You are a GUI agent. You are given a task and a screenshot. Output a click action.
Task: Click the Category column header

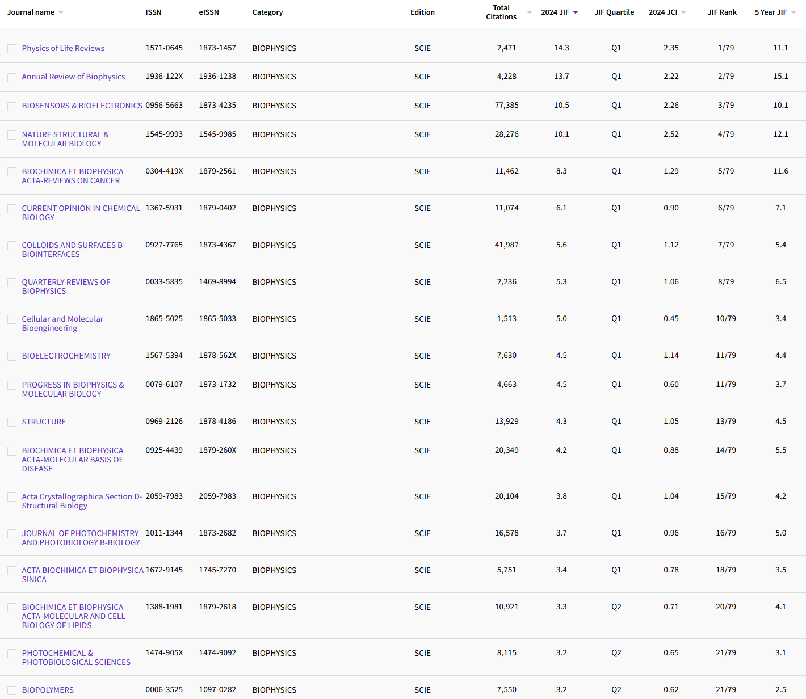tap(267, 12)
